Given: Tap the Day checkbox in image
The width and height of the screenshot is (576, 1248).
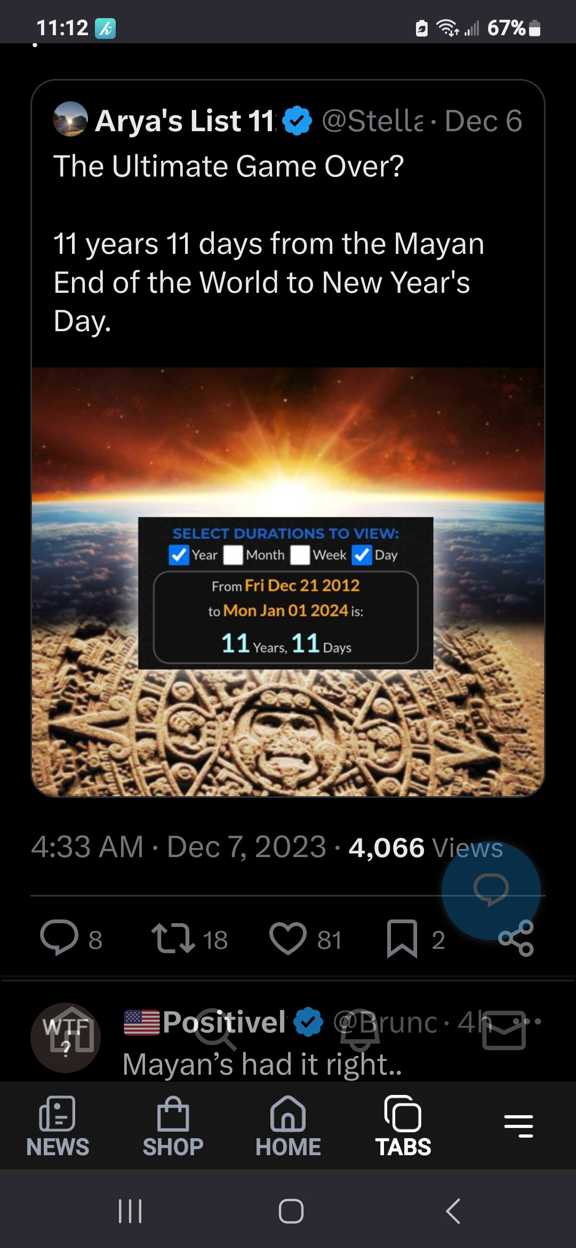Looking at the screenshot, I should tap(362, 555).
